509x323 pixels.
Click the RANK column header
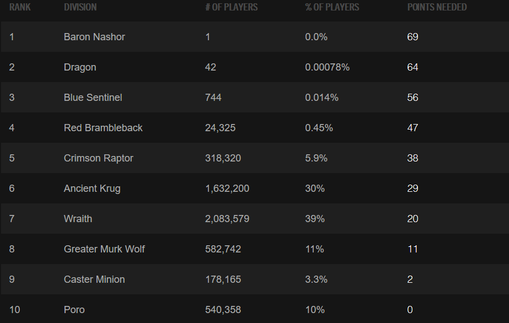click(20, 7)
